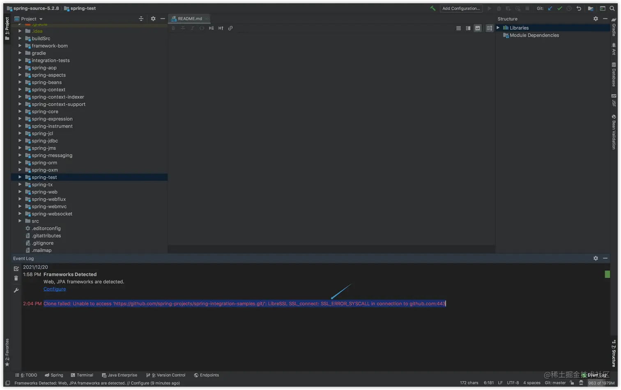
Task: Switch to editor-only view mode
Action: point(458,28)
